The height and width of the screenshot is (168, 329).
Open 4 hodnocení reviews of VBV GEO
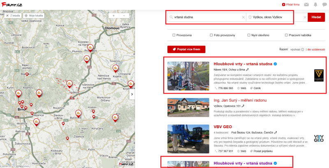pyautogui.click(x=221, y=133)
